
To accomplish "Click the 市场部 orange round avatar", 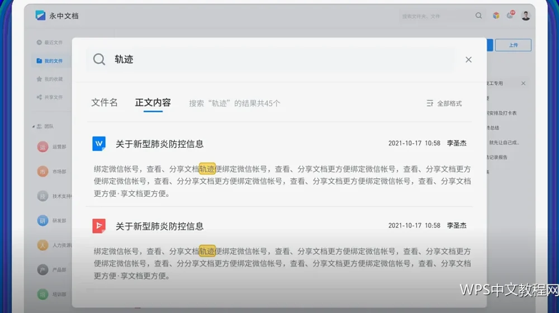I will (43, 172).
